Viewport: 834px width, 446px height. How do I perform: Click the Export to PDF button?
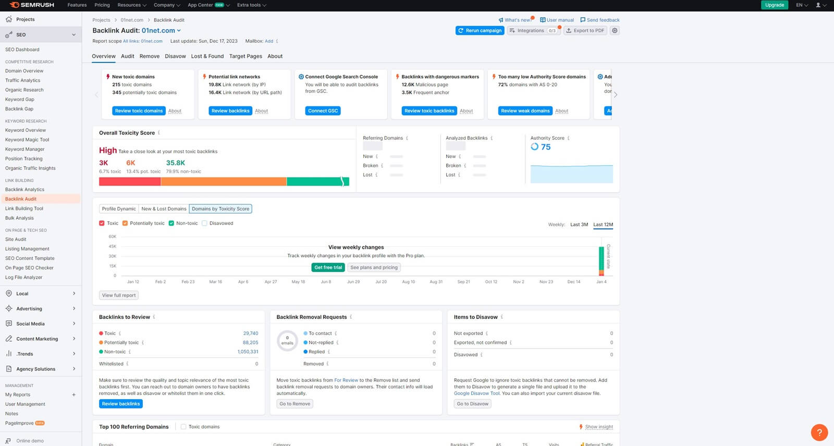[x=585, y=31]
